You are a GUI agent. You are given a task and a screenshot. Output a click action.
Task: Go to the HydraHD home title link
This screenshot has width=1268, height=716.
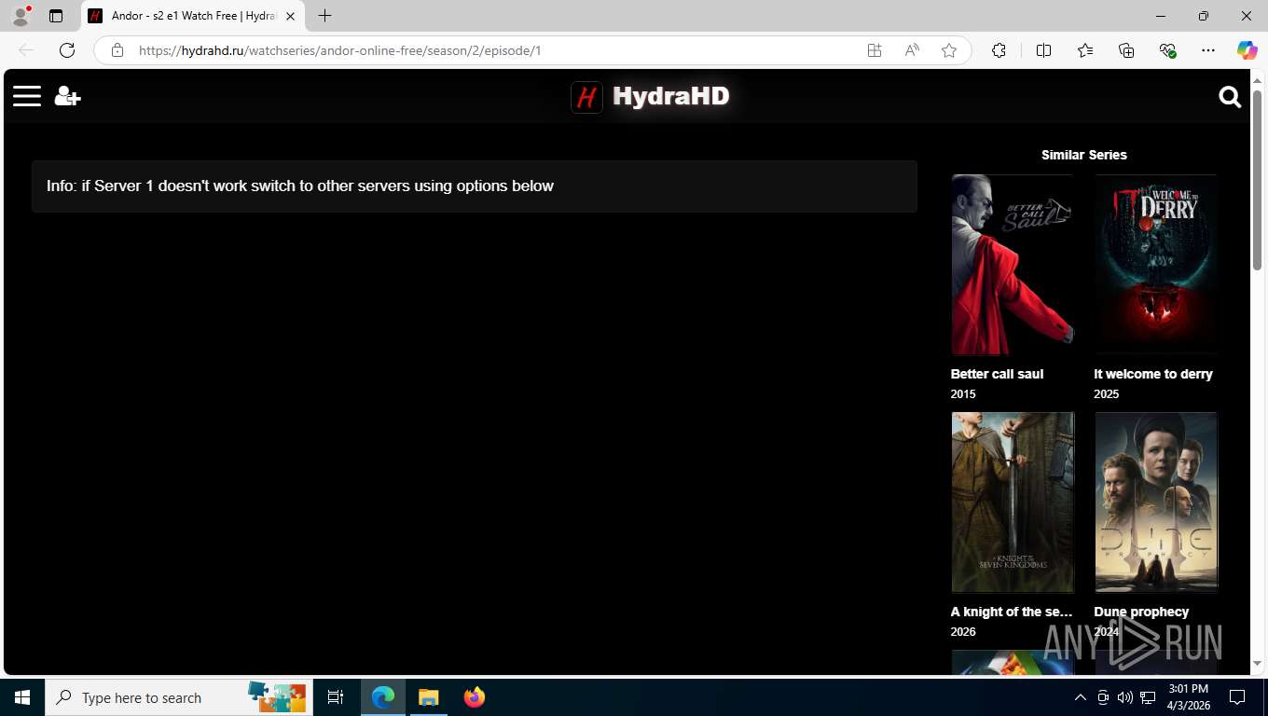click(670, 96)
